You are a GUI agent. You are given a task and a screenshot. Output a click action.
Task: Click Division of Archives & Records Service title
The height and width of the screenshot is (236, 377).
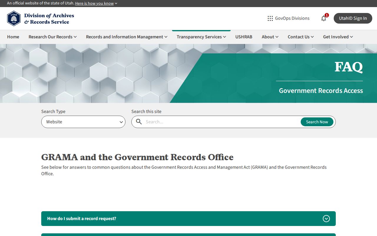click(49, 19)
